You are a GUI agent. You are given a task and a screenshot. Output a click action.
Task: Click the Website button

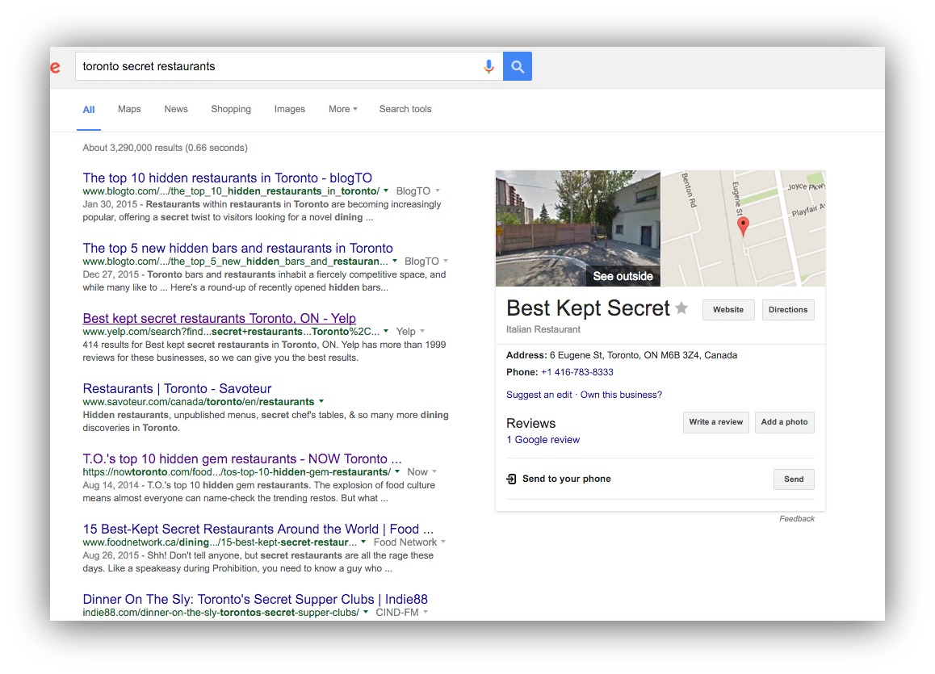coord(728,310)
